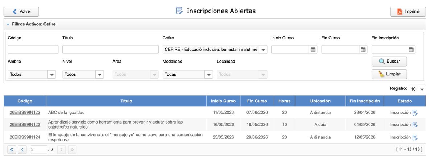Click the Inscripciones Abiertas title icon
The height and width of the screenshot is (159, 435).
pos(179,11)
